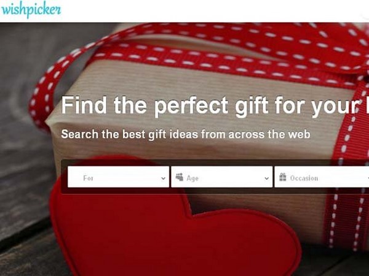Click the 'Age' placeholder text
This screenshot has width=369, height=276.
192,178
